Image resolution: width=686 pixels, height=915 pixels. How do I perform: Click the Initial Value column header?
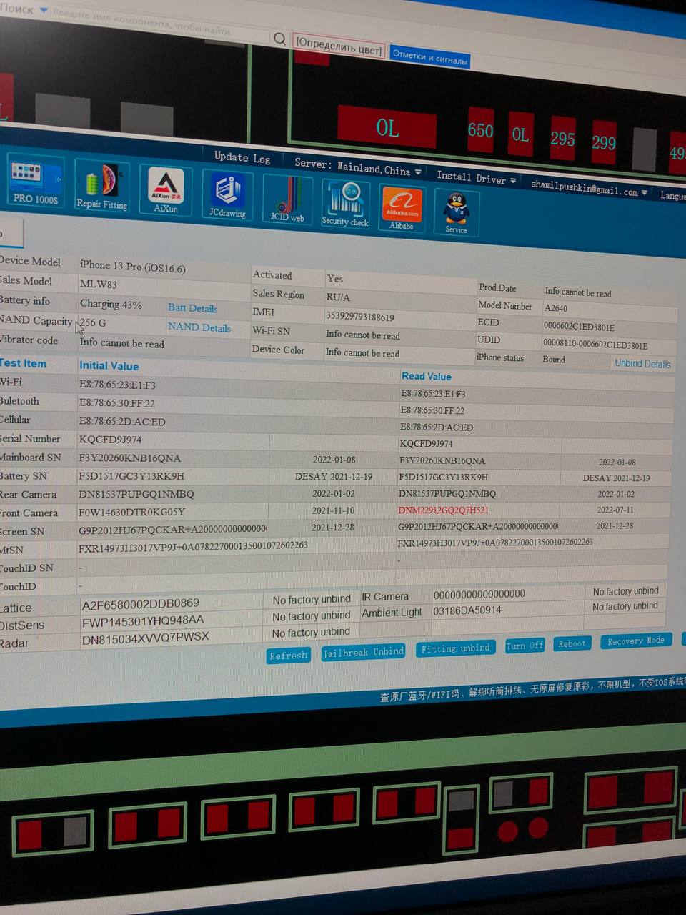click(x=109, y=366)
